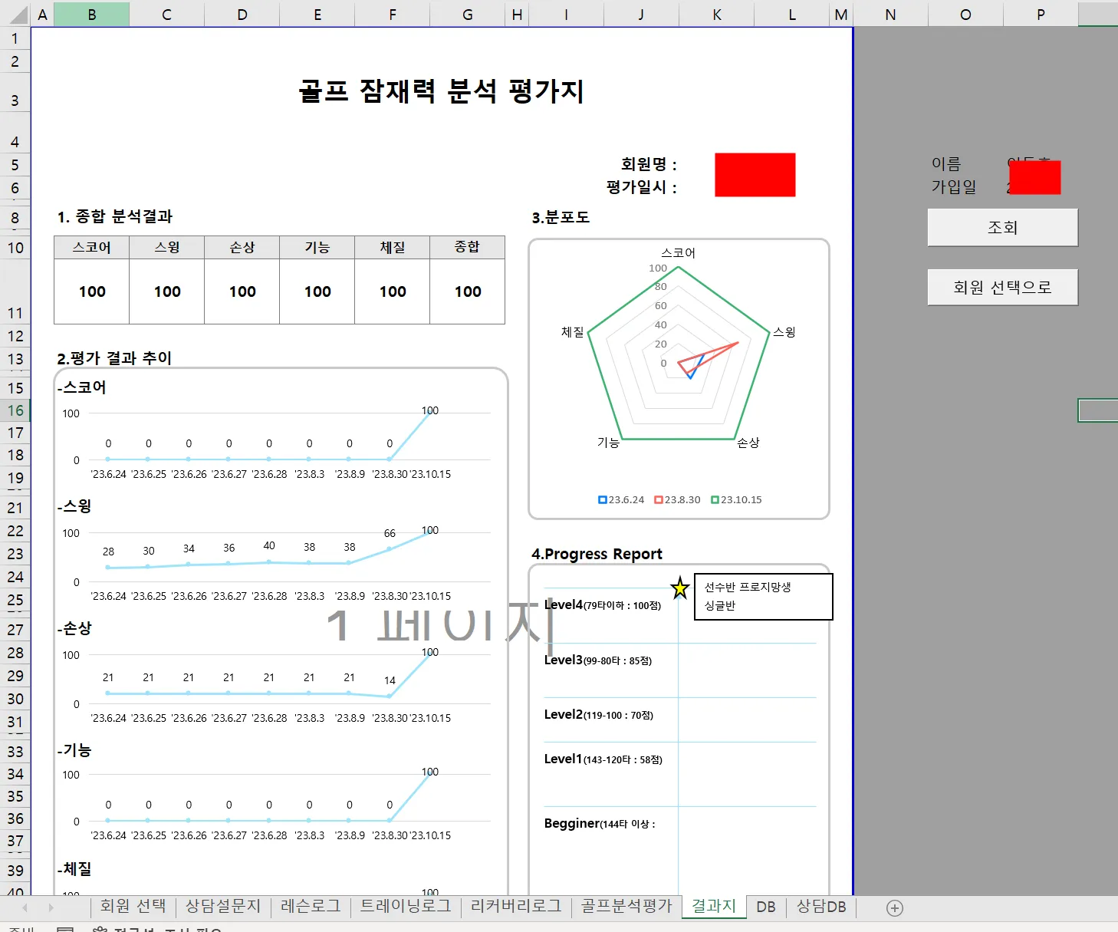Image resolution: width=1118 pixels, height=932 pixels.
Task: Click the 23.10.15 green legend marker
Action: pos(715,500)
